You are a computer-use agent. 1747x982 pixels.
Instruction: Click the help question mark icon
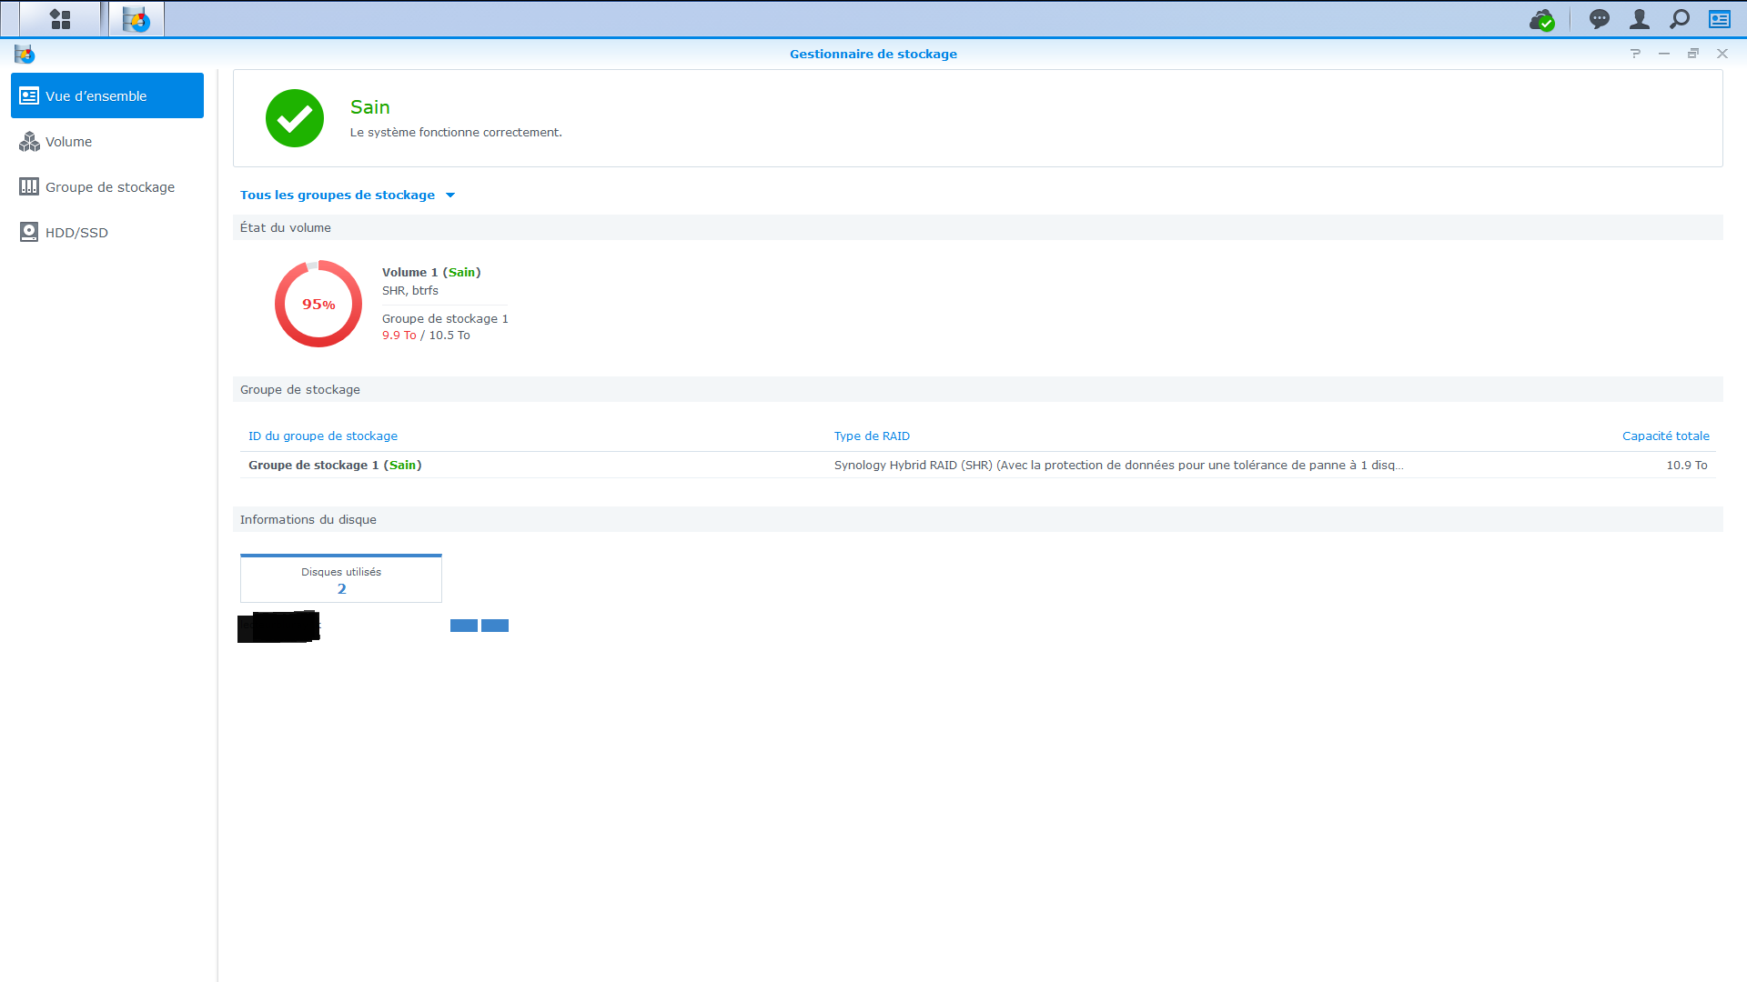tap(1635, 54)
